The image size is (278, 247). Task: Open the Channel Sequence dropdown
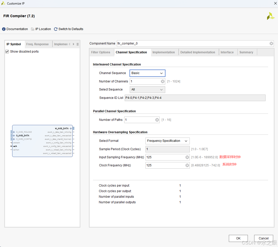coord(147,73)
